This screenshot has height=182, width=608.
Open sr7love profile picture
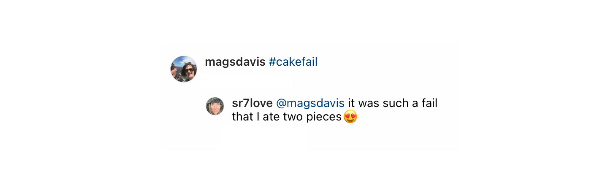coord(215,106)
